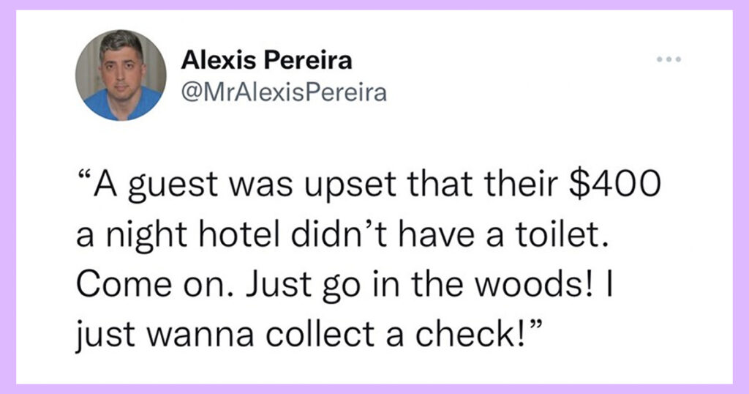Open the three-dot more options menu
This screenshot has width=749, height=394.
[x=669, y=60]
